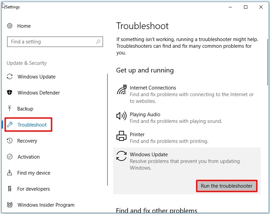Go to Windows Update in sidebar

point(36,77)
